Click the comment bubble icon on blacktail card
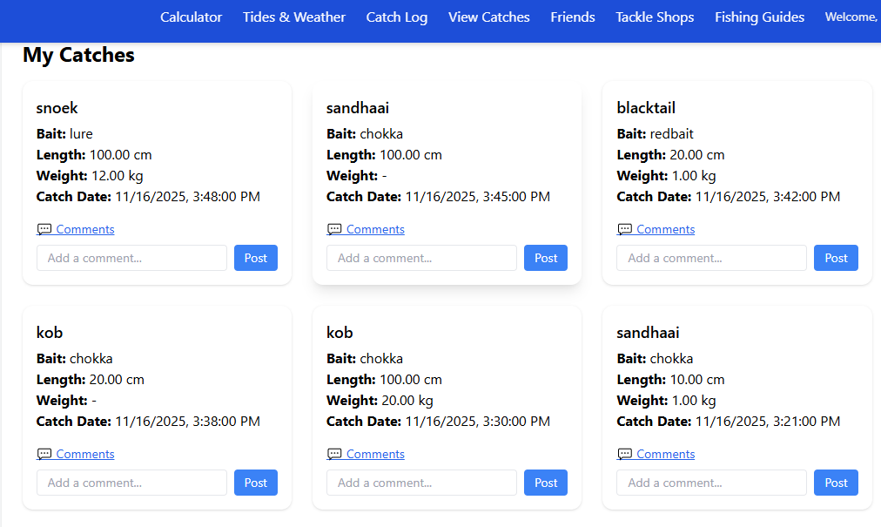 624,229
